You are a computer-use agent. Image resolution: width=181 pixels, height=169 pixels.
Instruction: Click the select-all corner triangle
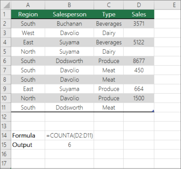point(6,5)
